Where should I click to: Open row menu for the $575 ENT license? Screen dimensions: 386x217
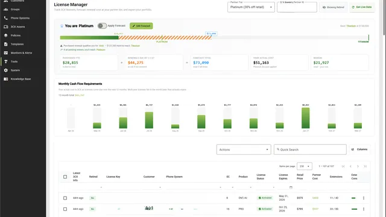coord(364,198)
